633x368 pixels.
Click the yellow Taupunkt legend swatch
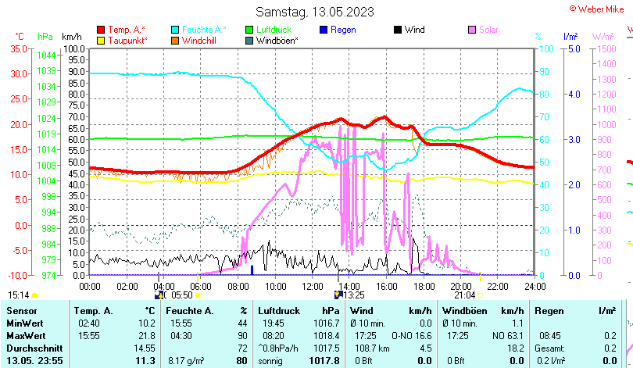[101, 41]
